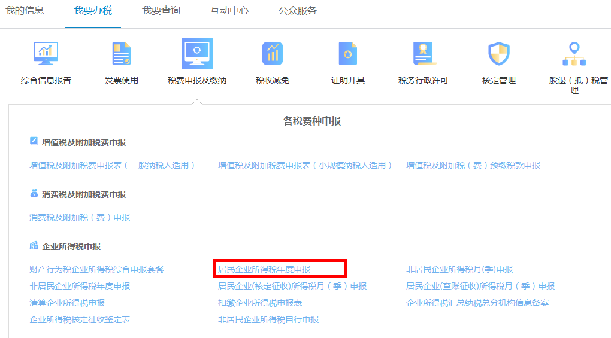Open 财产行为税企业所得税综合申报套餐 link
This screenshot has width=611, height=338.
click(96, 269)
